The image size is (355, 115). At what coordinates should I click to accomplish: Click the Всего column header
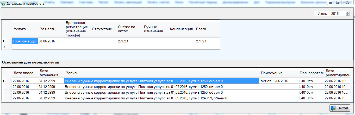pyautogui.click(x=207, y=29)
